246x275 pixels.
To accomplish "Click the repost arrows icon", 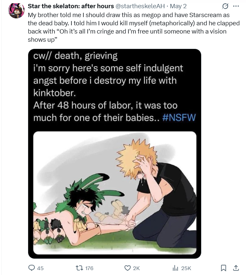I will (80, 268).
